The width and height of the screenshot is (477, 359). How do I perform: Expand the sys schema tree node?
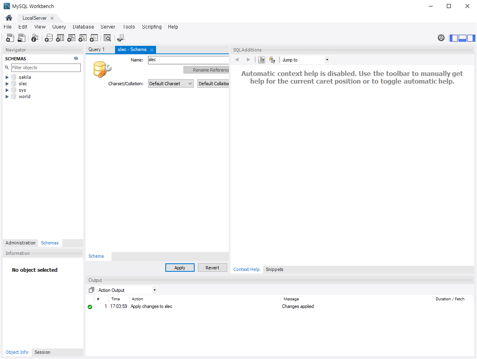pos(7,90)
